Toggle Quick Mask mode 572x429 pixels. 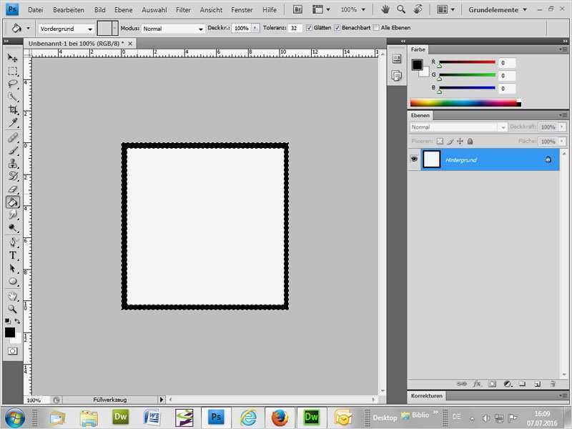click(12, 351)
